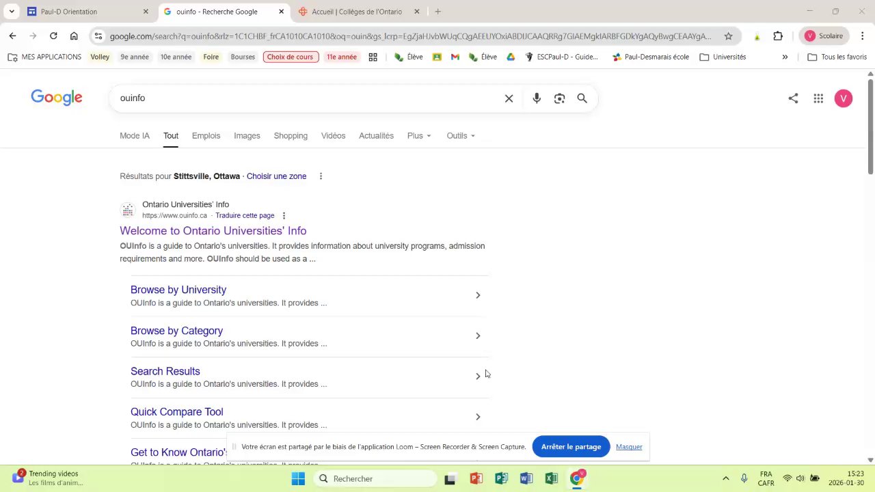Open the Windows Start menu
The image size is (875, 492).
click(x=298, y=478)
